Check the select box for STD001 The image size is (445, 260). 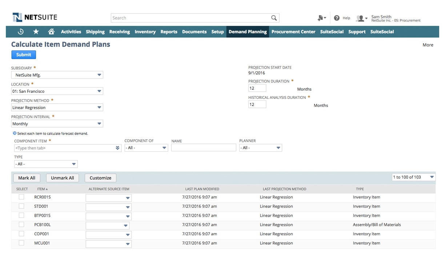pyautogui.click(x=21, y=206)
